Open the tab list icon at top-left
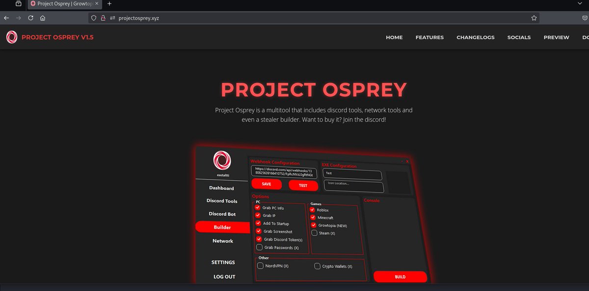The image size is (589, 291). point(19,4)
